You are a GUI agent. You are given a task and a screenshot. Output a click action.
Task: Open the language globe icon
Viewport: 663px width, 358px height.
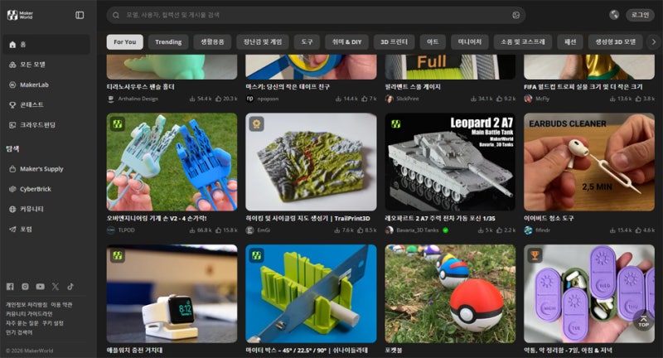point(614,15)
